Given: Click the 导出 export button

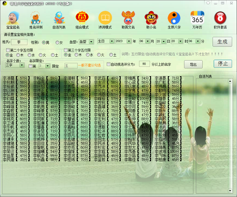Looking at the screenshot, I should (x=193, y=64).
